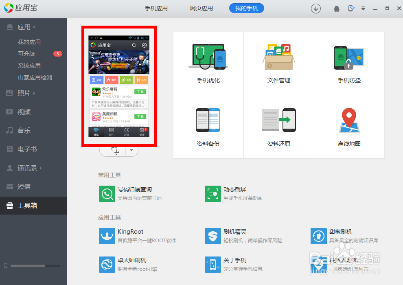Click the red 5 update badge

tap(58, 54)
